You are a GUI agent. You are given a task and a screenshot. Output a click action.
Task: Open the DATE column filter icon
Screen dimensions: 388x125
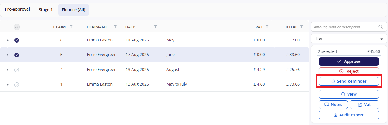tap(155, 26)
